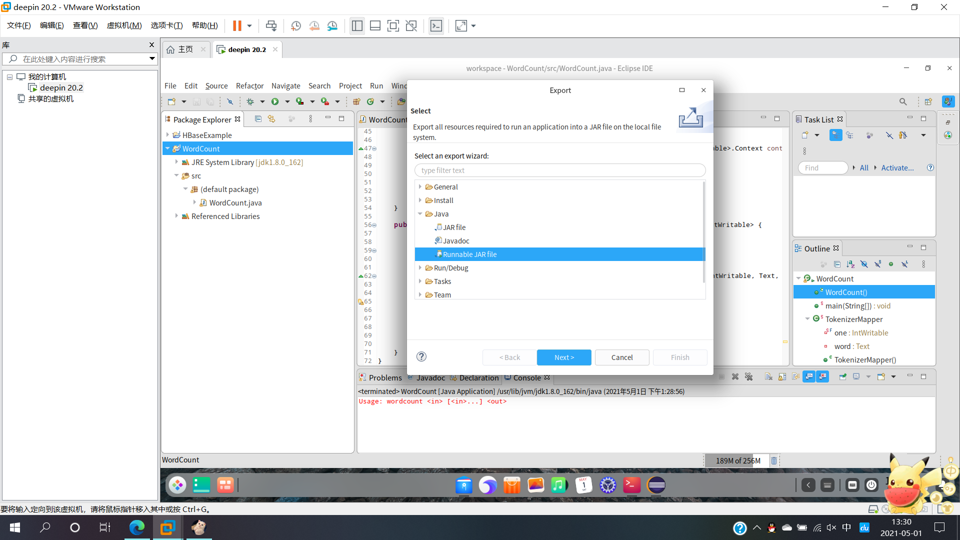Screen dimensions: 960x540
Task: Click the 'type filter text' field
Action: pos(559,170)
